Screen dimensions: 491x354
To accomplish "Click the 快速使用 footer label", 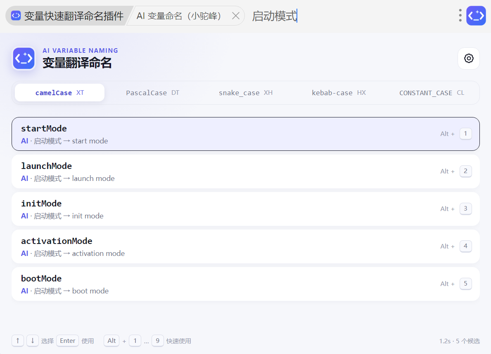I will tap(178, 341).
